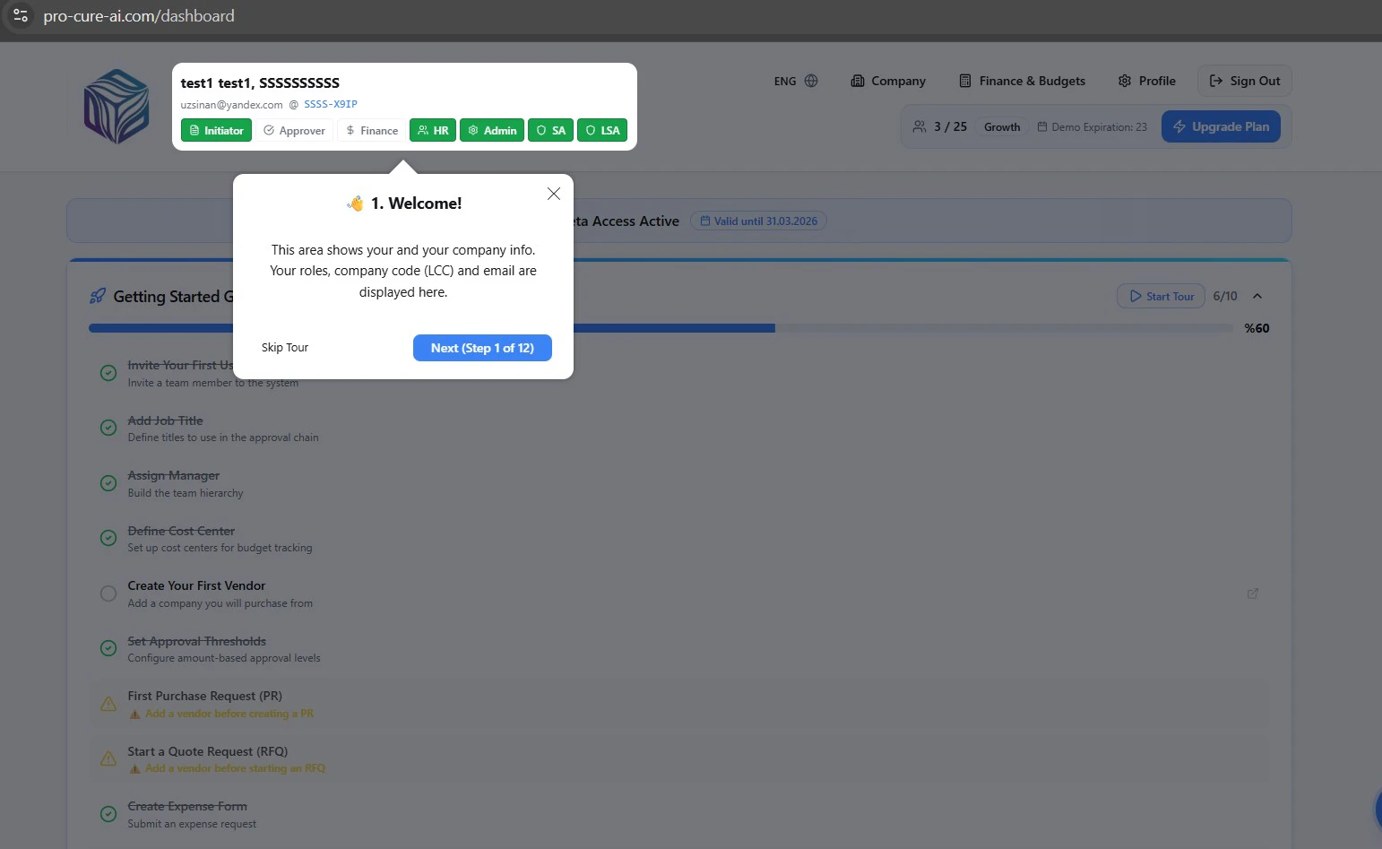Open Create Your First Vendor external link icon
Screen dimensions: 1382x849
(1253, 593)
